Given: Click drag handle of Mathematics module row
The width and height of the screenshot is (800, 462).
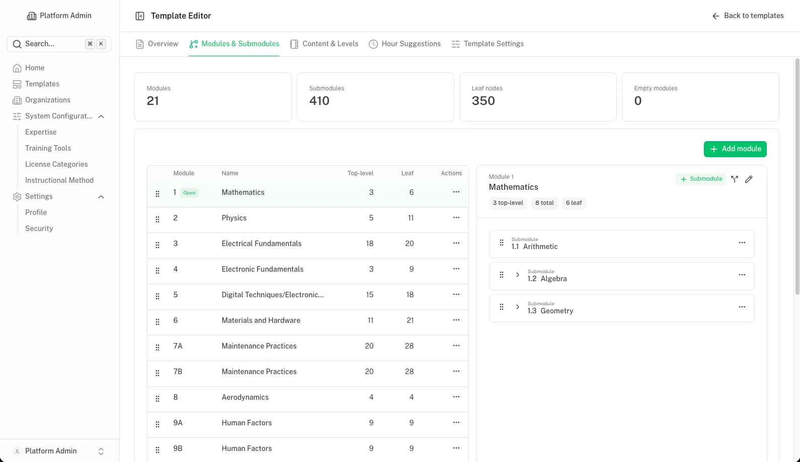Looking at the screenshot, I should [x=157, y=194].
